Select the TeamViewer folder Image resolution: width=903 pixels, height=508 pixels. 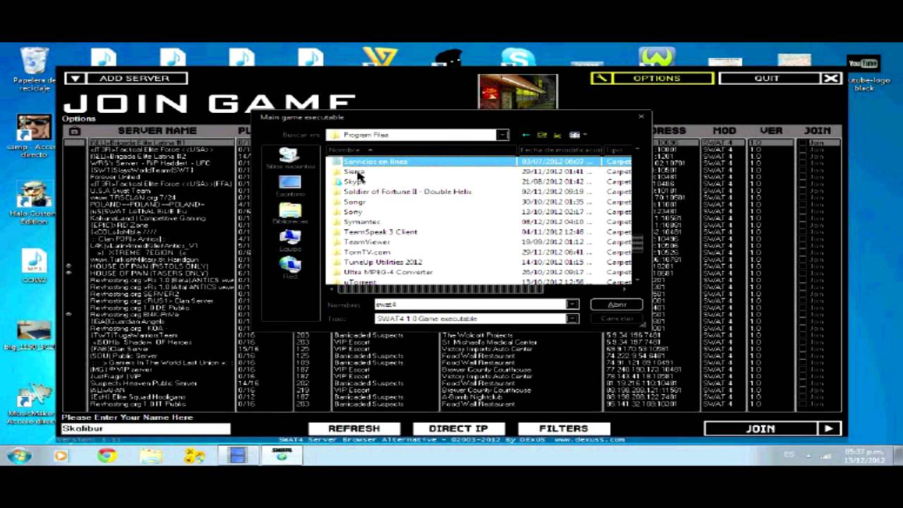pos(367,242)
